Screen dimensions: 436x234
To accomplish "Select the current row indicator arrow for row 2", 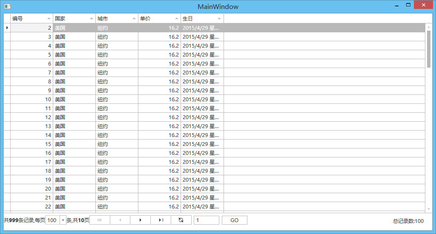I will 7,28.
